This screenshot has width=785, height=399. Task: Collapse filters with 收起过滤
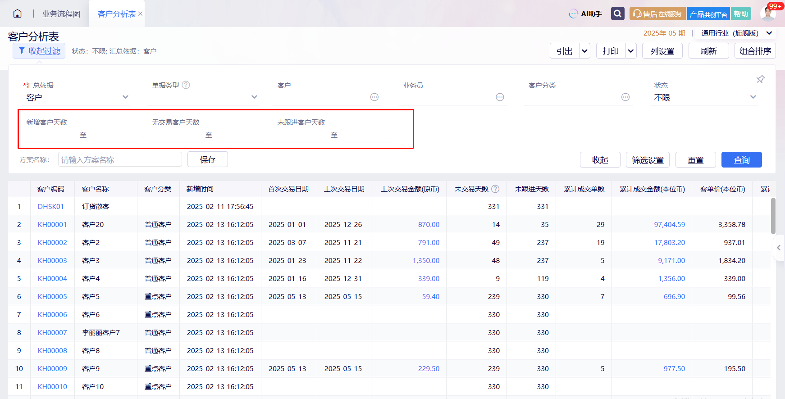pyautogui.click(x=39, y=51)
